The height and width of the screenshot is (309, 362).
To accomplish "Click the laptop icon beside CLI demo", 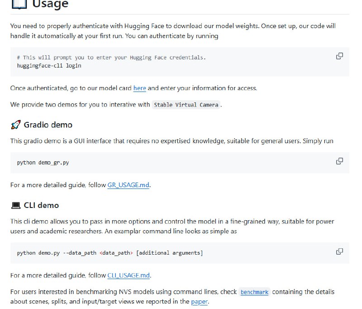I will tap(15, 205).
